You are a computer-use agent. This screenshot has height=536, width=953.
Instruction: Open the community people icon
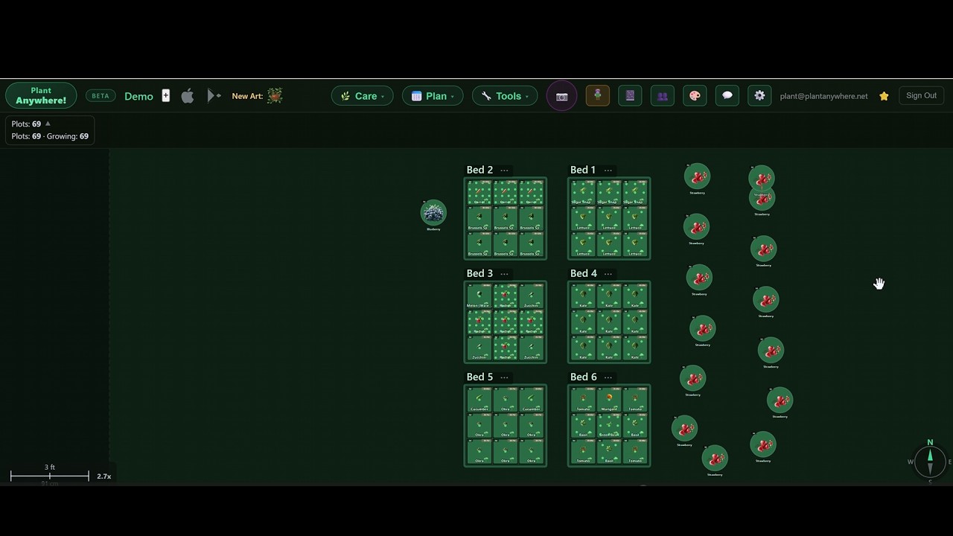(x=662, y=95)
